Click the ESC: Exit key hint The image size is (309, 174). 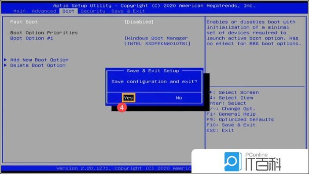point(220,130)
